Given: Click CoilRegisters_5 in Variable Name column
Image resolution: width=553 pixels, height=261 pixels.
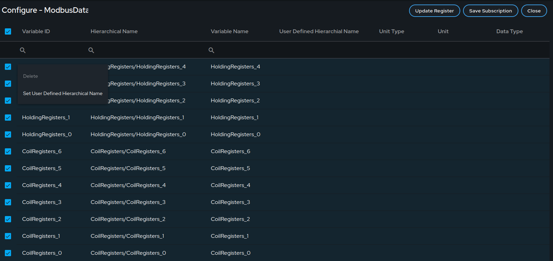Looking at the screenshot, I should point(230,168).
